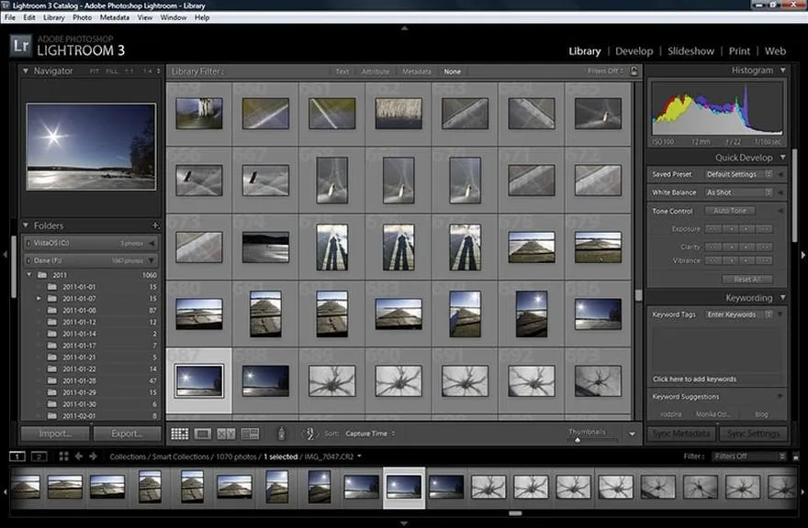This screenshot has width=808, height=528.
Task: Collapse the Folders panel triangle
Action: tap(26, 225)
